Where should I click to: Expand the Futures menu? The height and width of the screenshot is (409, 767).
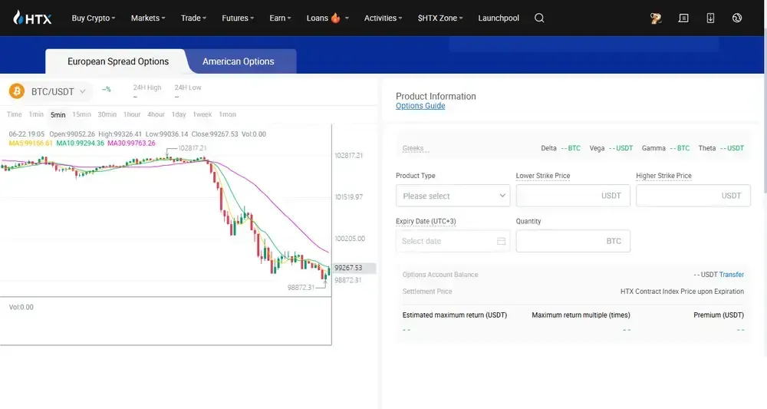pyautogui.click(x=238, y=18)
